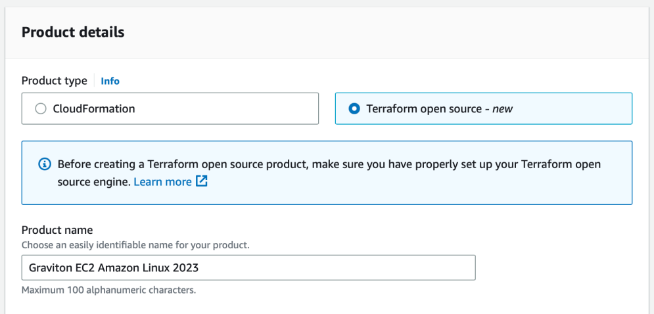Viewport: 654px width, 314px height.
Task: Click the Product type label
Action: (x=55, y=81)
